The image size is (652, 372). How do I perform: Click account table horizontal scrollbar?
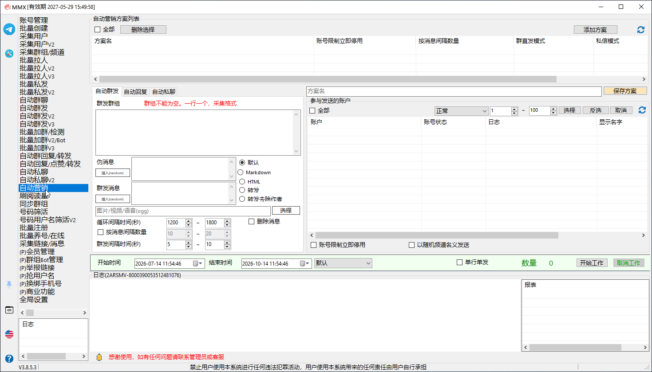point(437,235)
